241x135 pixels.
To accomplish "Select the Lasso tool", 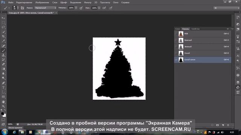I will 3,27.
